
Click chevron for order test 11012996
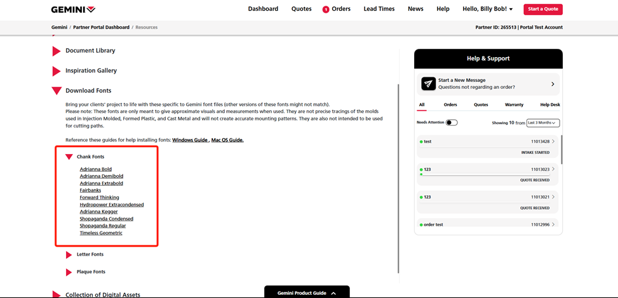(x=553, y=224)
